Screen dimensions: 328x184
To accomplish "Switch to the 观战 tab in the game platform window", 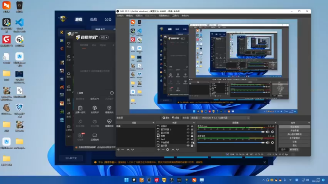I will [x=93, y=19].
